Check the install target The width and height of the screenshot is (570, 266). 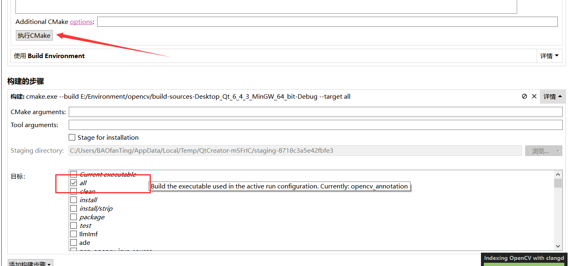point(74,200)
